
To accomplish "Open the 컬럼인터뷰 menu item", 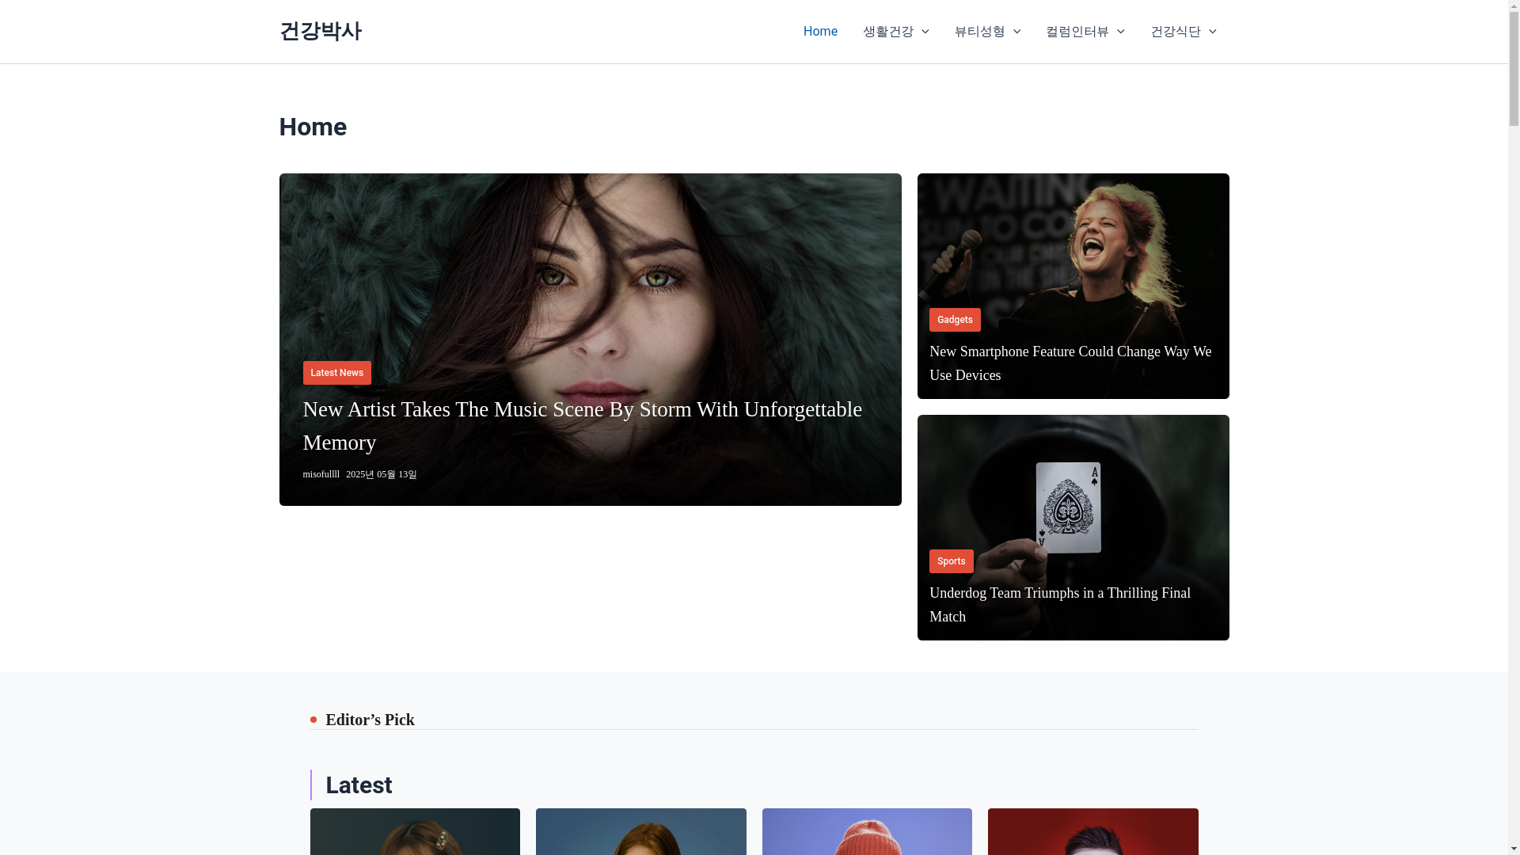I will (1077, 32).
